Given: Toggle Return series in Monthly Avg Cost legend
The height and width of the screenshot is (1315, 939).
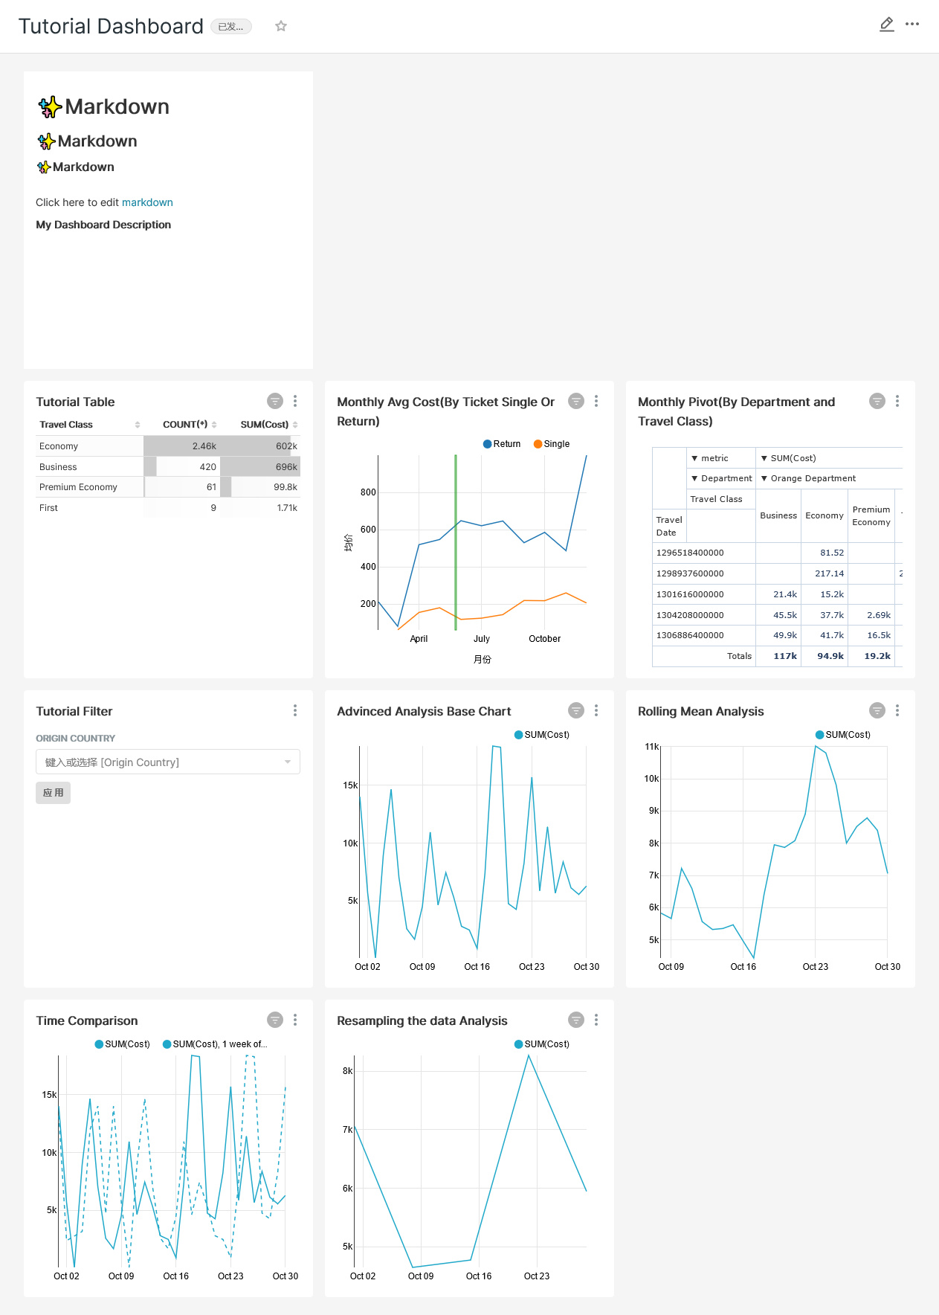Looking at the screenshot, I should [x=502, y=444].
